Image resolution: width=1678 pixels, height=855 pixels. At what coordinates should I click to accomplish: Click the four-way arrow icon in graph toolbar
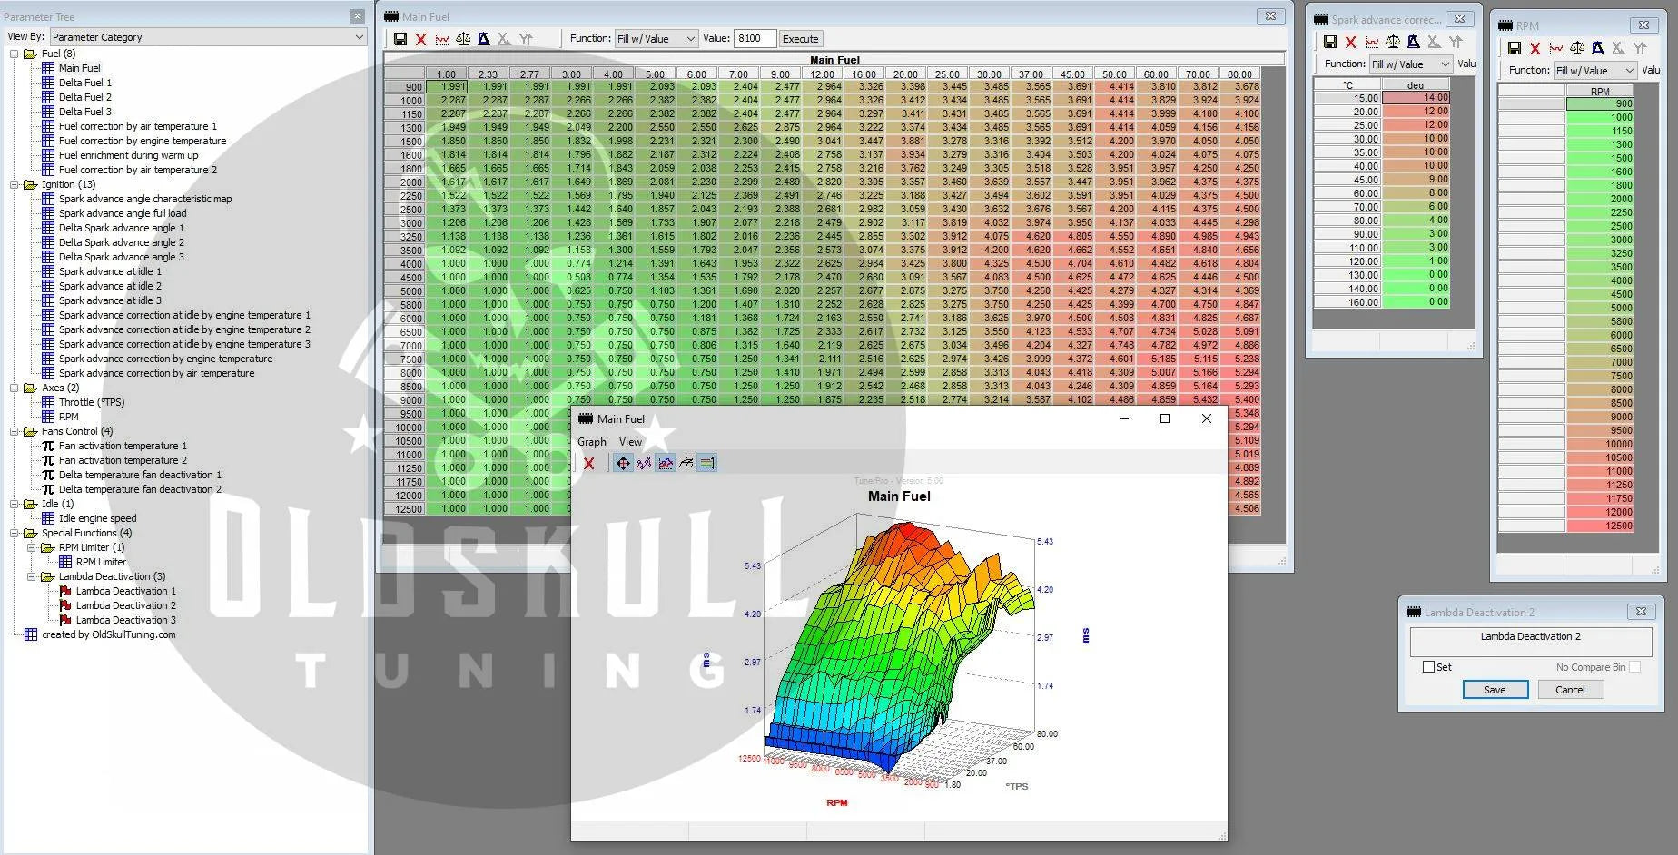pyautogui.click(x=623, y=463)
